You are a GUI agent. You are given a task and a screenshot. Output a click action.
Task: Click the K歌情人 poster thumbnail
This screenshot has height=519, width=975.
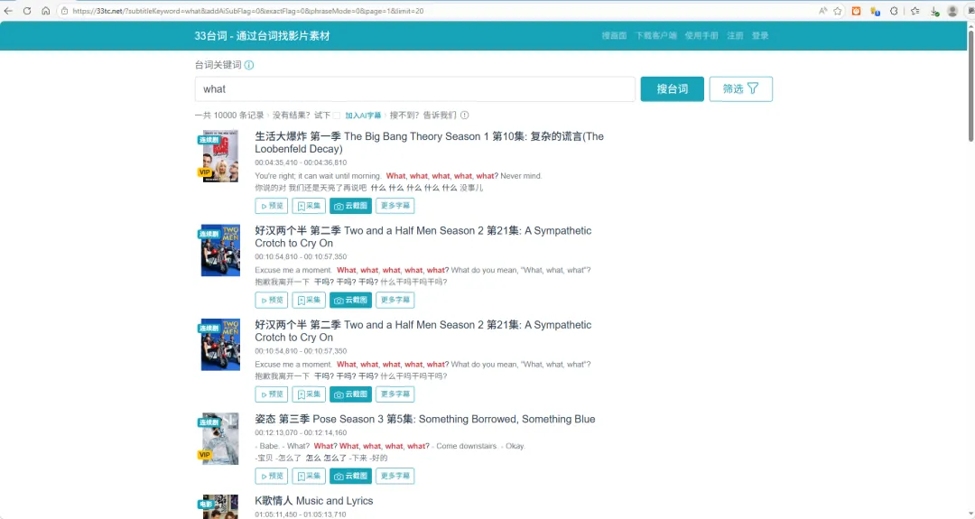tap(220, 506)
